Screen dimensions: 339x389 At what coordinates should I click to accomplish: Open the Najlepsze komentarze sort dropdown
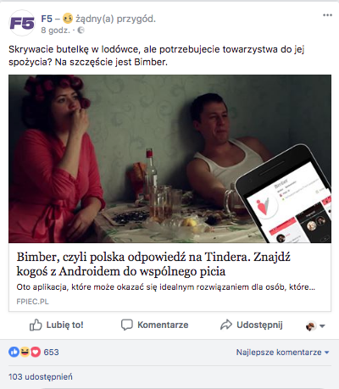(x=282, y=353)
